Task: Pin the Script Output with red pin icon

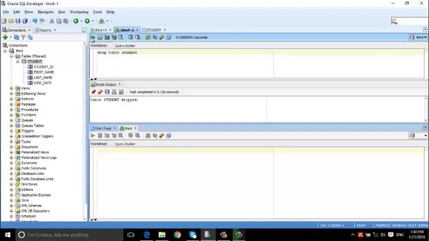Action: (x=93, y=92)
